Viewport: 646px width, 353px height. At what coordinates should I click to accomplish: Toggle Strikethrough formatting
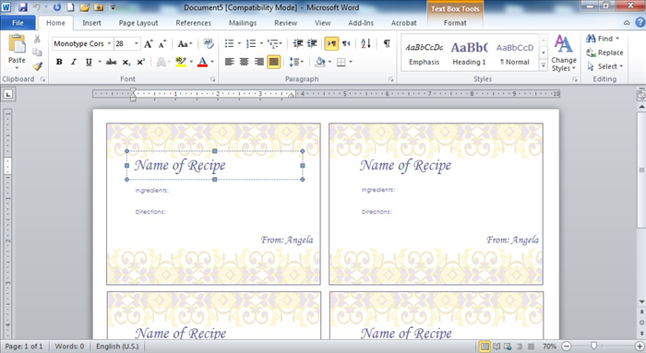click(x=112, y=62)
